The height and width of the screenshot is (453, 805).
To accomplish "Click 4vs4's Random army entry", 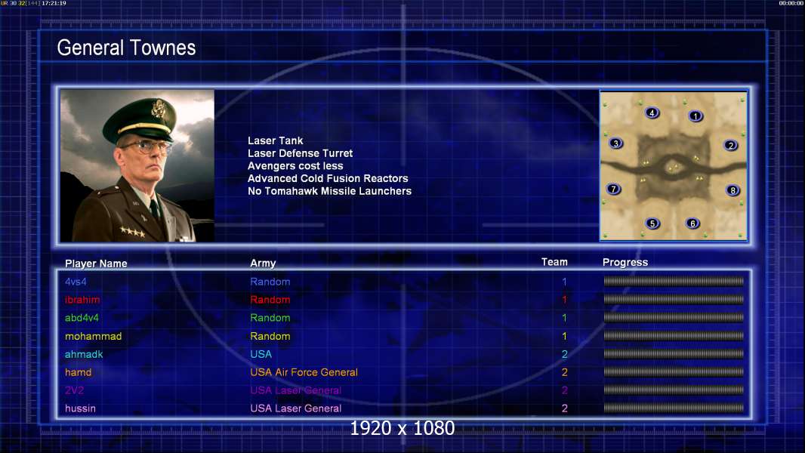I will pyautogui.click(x=270, y=282).
